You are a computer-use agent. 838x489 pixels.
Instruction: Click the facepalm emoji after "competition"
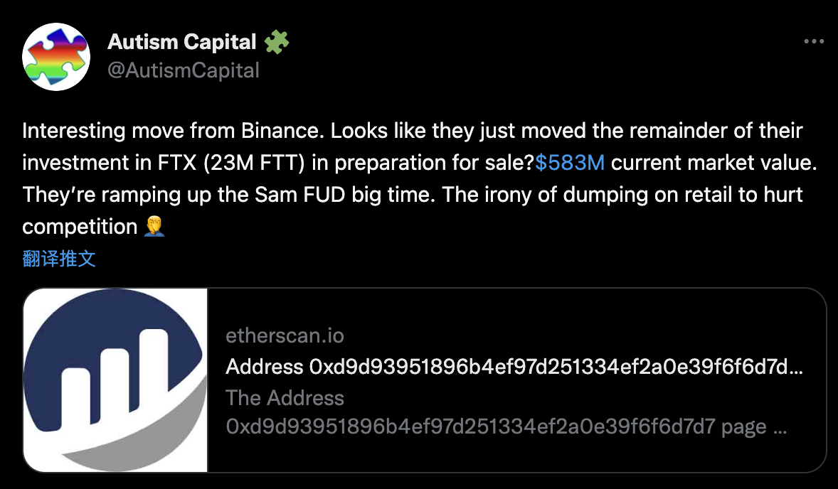coord(154,227)
